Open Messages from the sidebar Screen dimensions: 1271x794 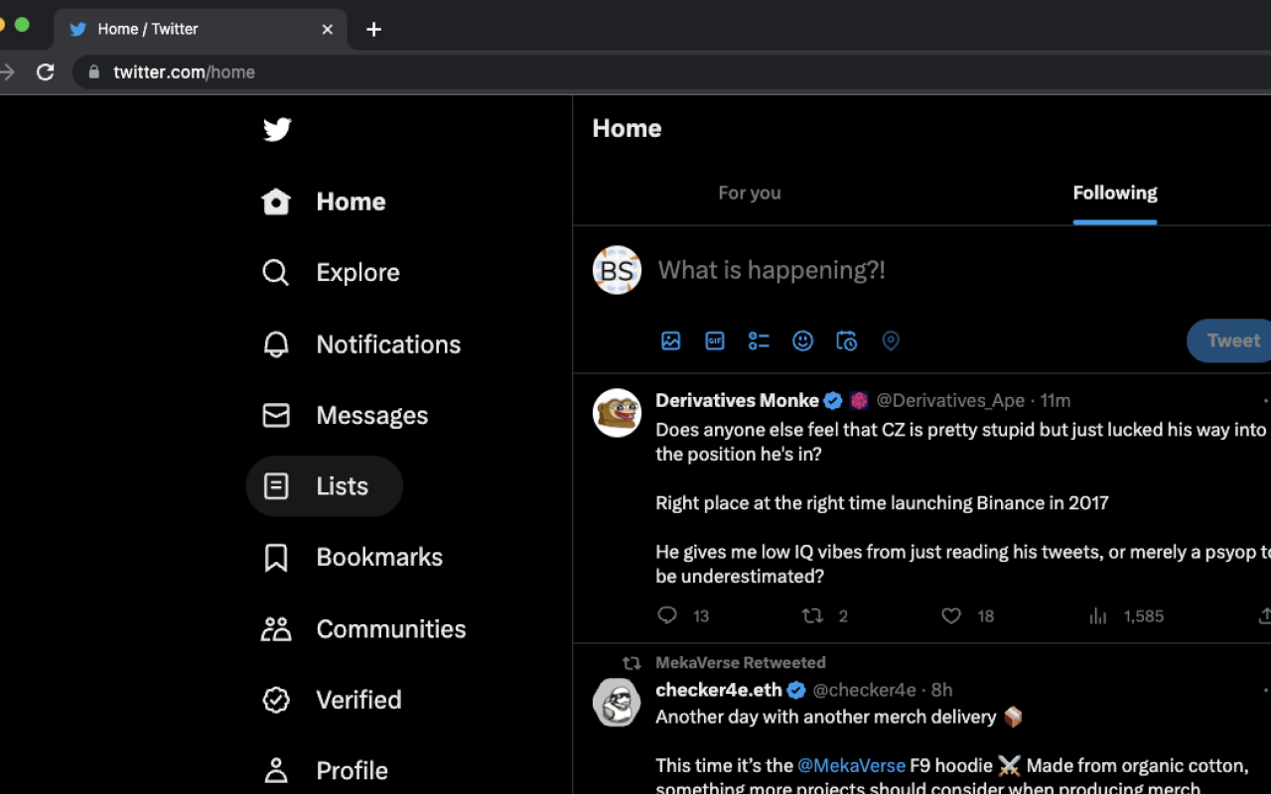coord(345,415)
